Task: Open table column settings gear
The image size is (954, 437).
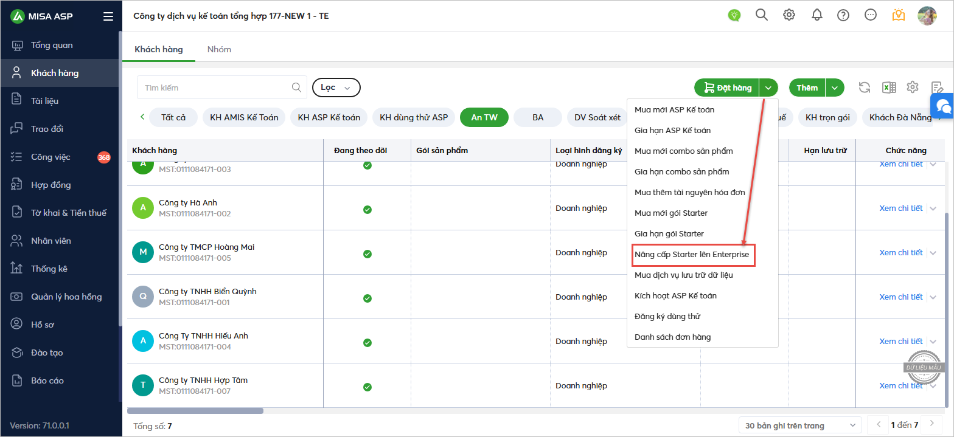Action: (912, 88)
